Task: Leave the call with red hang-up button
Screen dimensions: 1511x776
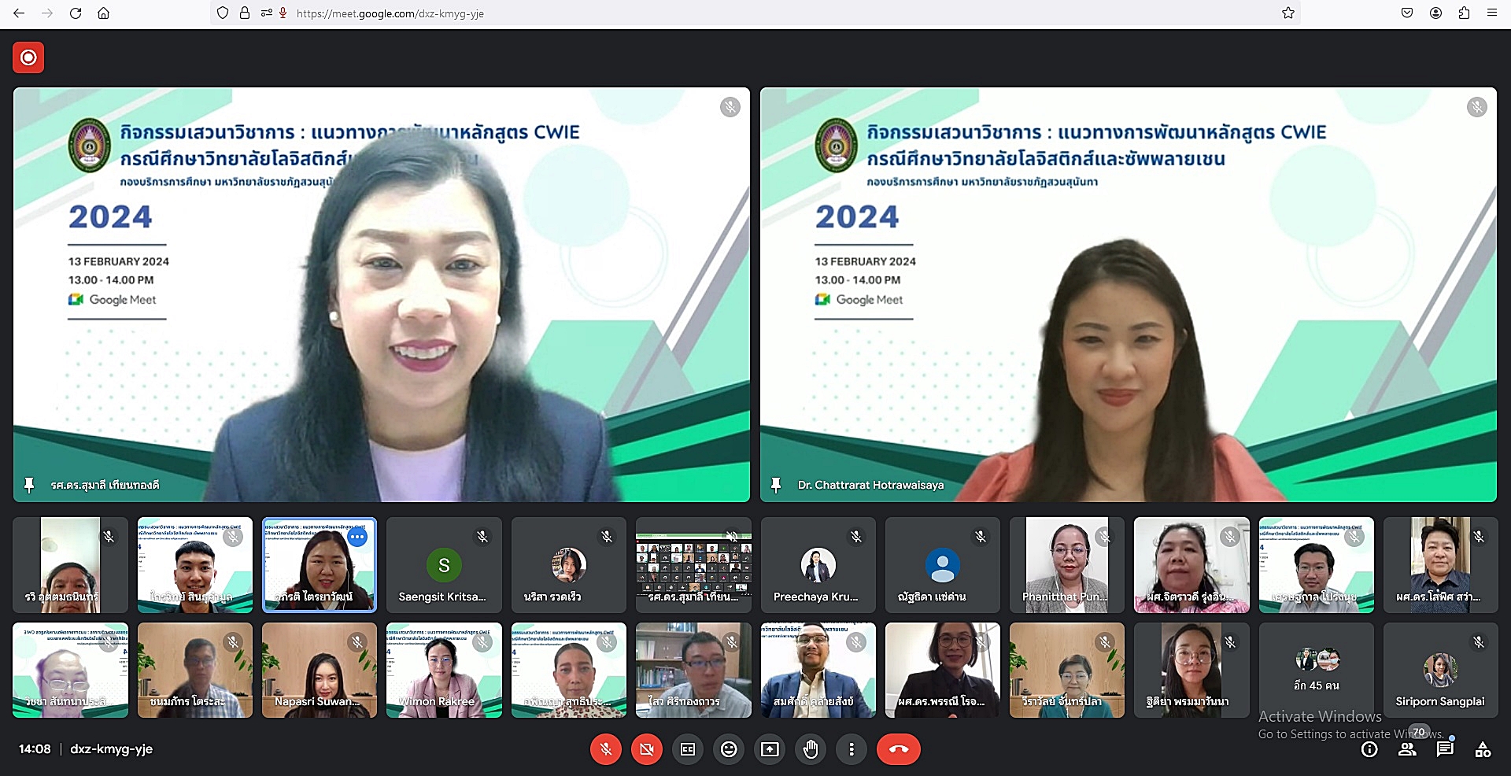Action: [x=898, y=749]
